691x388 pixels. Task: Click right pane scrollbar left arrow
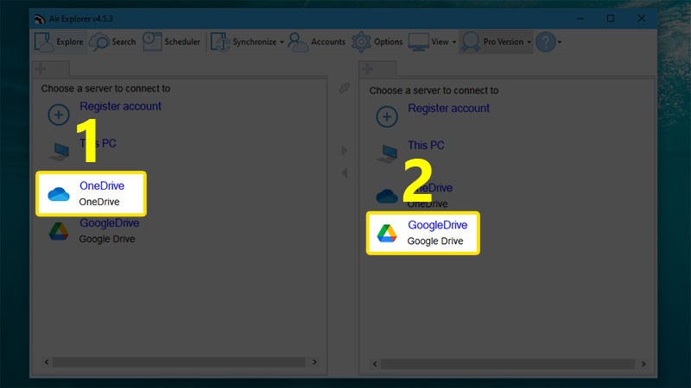click(375, 364)
